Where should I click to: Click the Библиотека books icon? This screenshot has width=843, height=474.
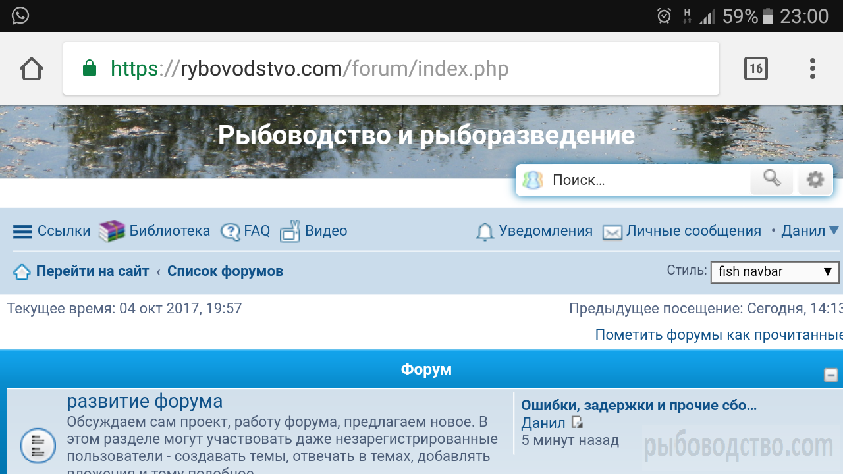112,231
